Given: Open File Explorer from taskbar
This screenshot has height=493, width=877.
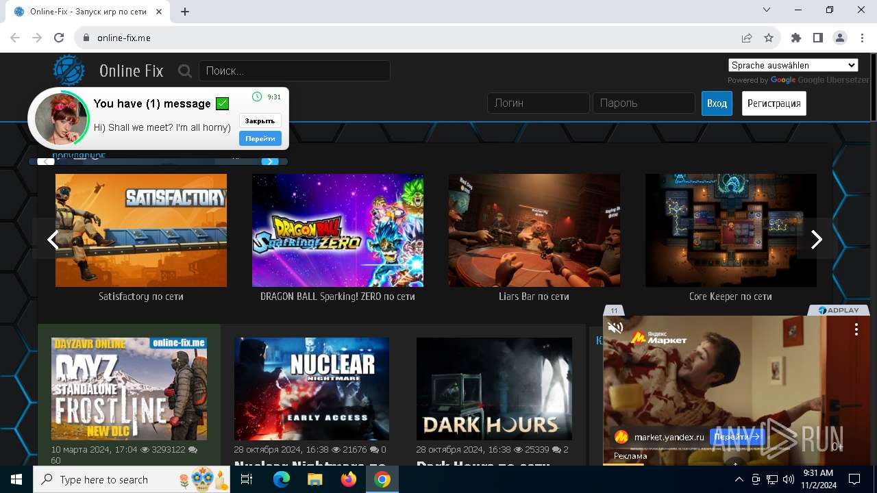Looking at the screenshot, I should click(x=315, y=479).
